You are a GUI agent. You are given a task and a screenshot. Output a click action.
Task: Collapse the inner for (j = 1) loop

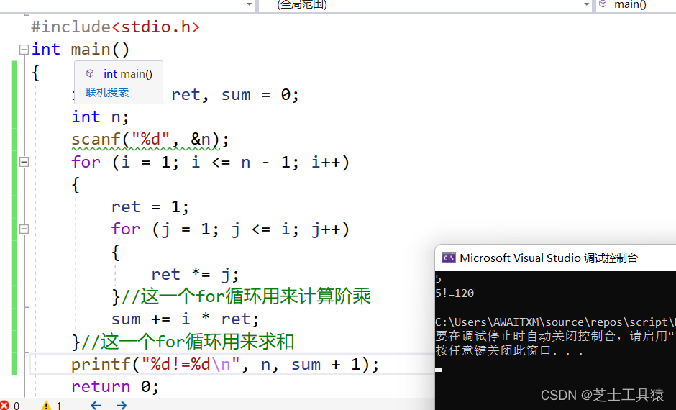coord(24,229)
